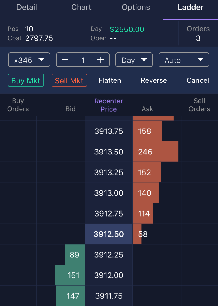Image resolution: width=218 pixels, height=306 pixels.
Task: Click the 58 ask size at 3912.50
Action: pos(138,234)
